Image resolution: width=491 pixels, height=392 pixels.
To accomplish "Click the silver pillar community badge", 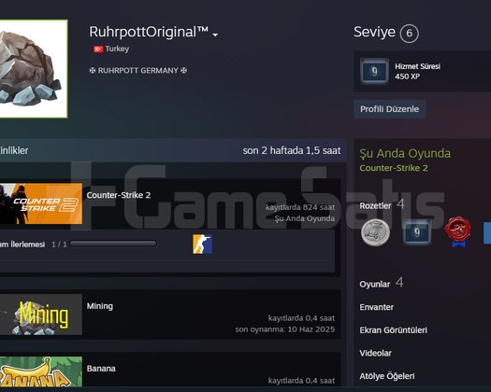I will tap(375, 232).
